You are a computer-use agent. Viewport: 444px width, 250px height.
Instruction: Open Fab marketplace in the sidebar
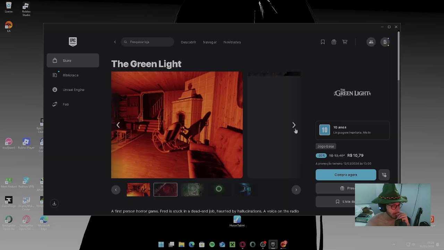(x=73, y=104)
